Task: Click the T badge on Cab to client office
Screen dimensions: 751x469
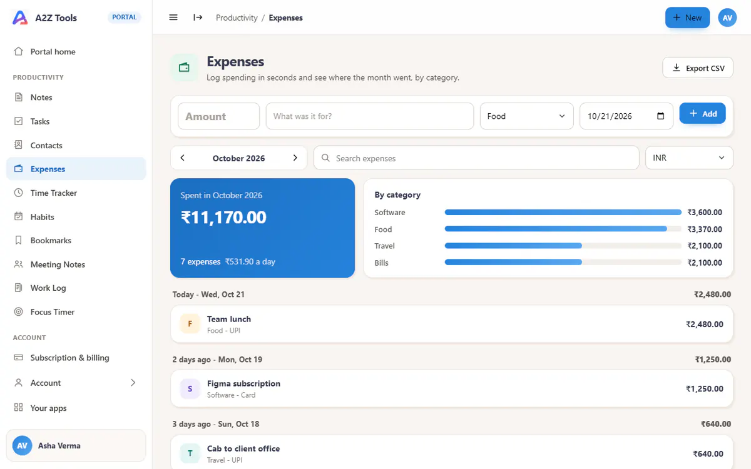Action: coord(190,454)
